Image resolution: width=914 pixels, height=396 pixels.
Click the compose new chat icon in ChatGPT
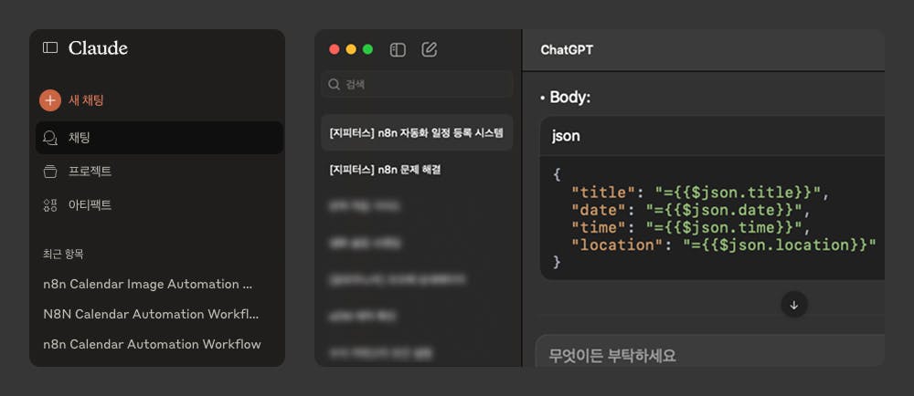pos(429,49)
